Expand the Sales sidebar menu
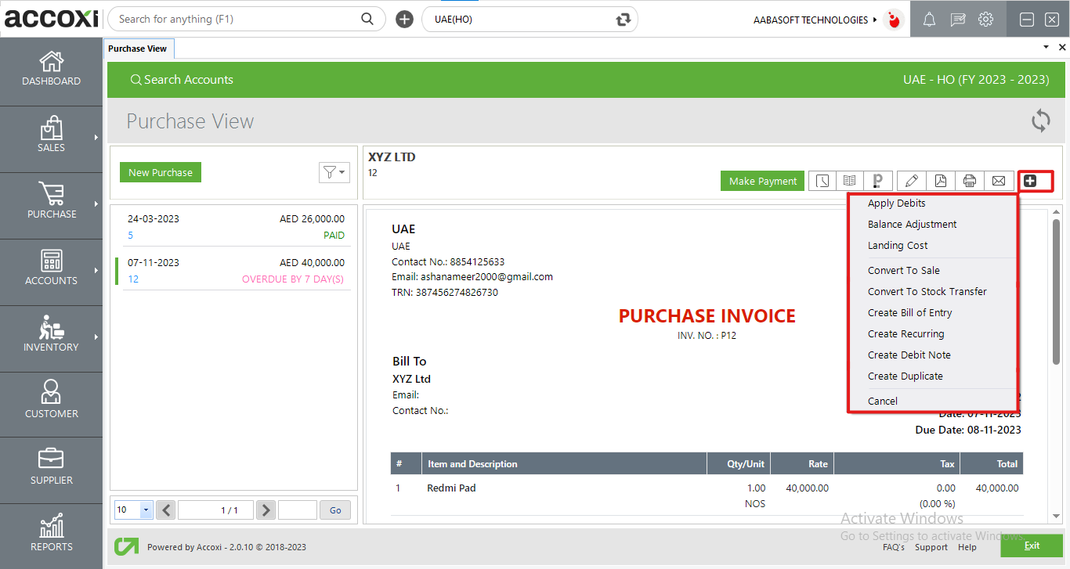This screenshot has height=569, width=1070. coord(51,139)
